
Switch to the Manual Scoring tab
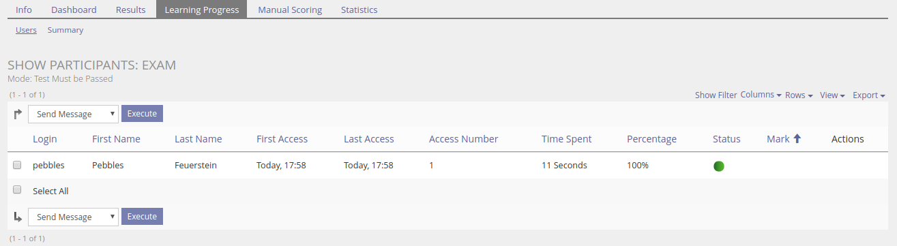click(x=290, y=10)
